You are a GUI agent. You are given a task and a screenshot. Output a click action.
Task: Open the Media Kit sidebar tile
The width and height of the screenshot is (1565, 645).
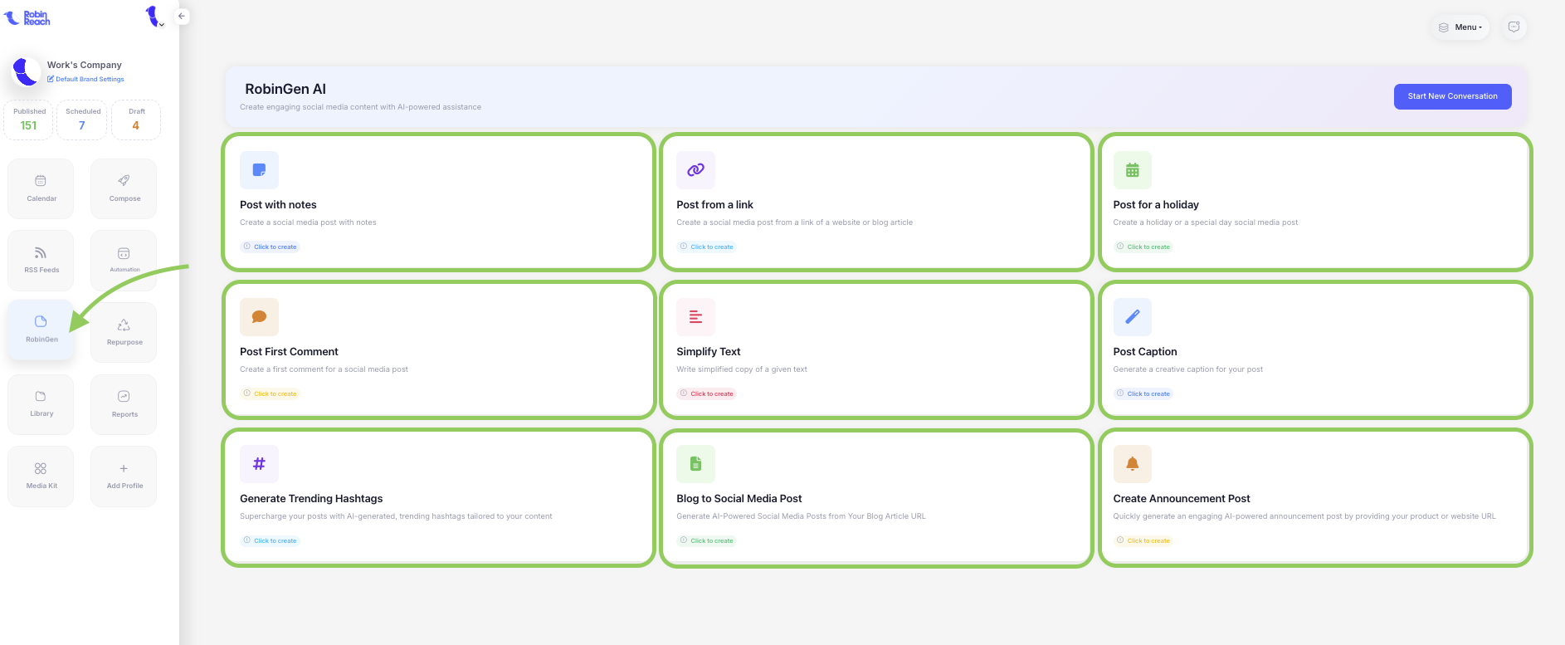[x=41, y=476]
